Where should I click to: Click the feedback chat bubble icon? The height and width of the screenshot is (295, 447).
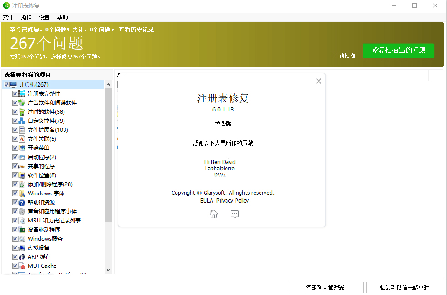(x=234, y=214)
